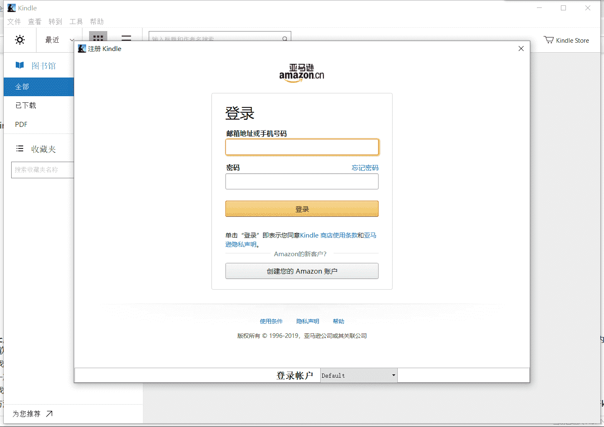Minimize the Kindle window

(539, 8)
